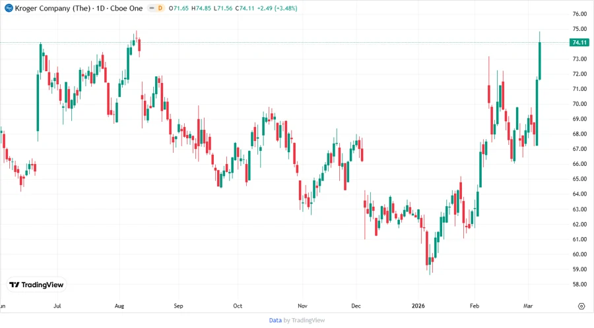
Task: Click the Jul time axis label
Action: point(57,306)
